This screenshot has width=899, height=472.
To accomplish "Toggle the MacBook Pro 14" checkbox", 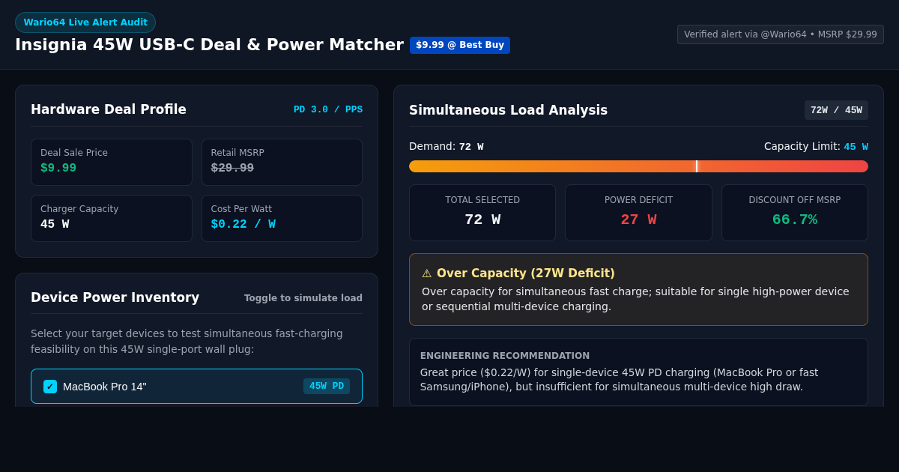I will tap(50, 387).
